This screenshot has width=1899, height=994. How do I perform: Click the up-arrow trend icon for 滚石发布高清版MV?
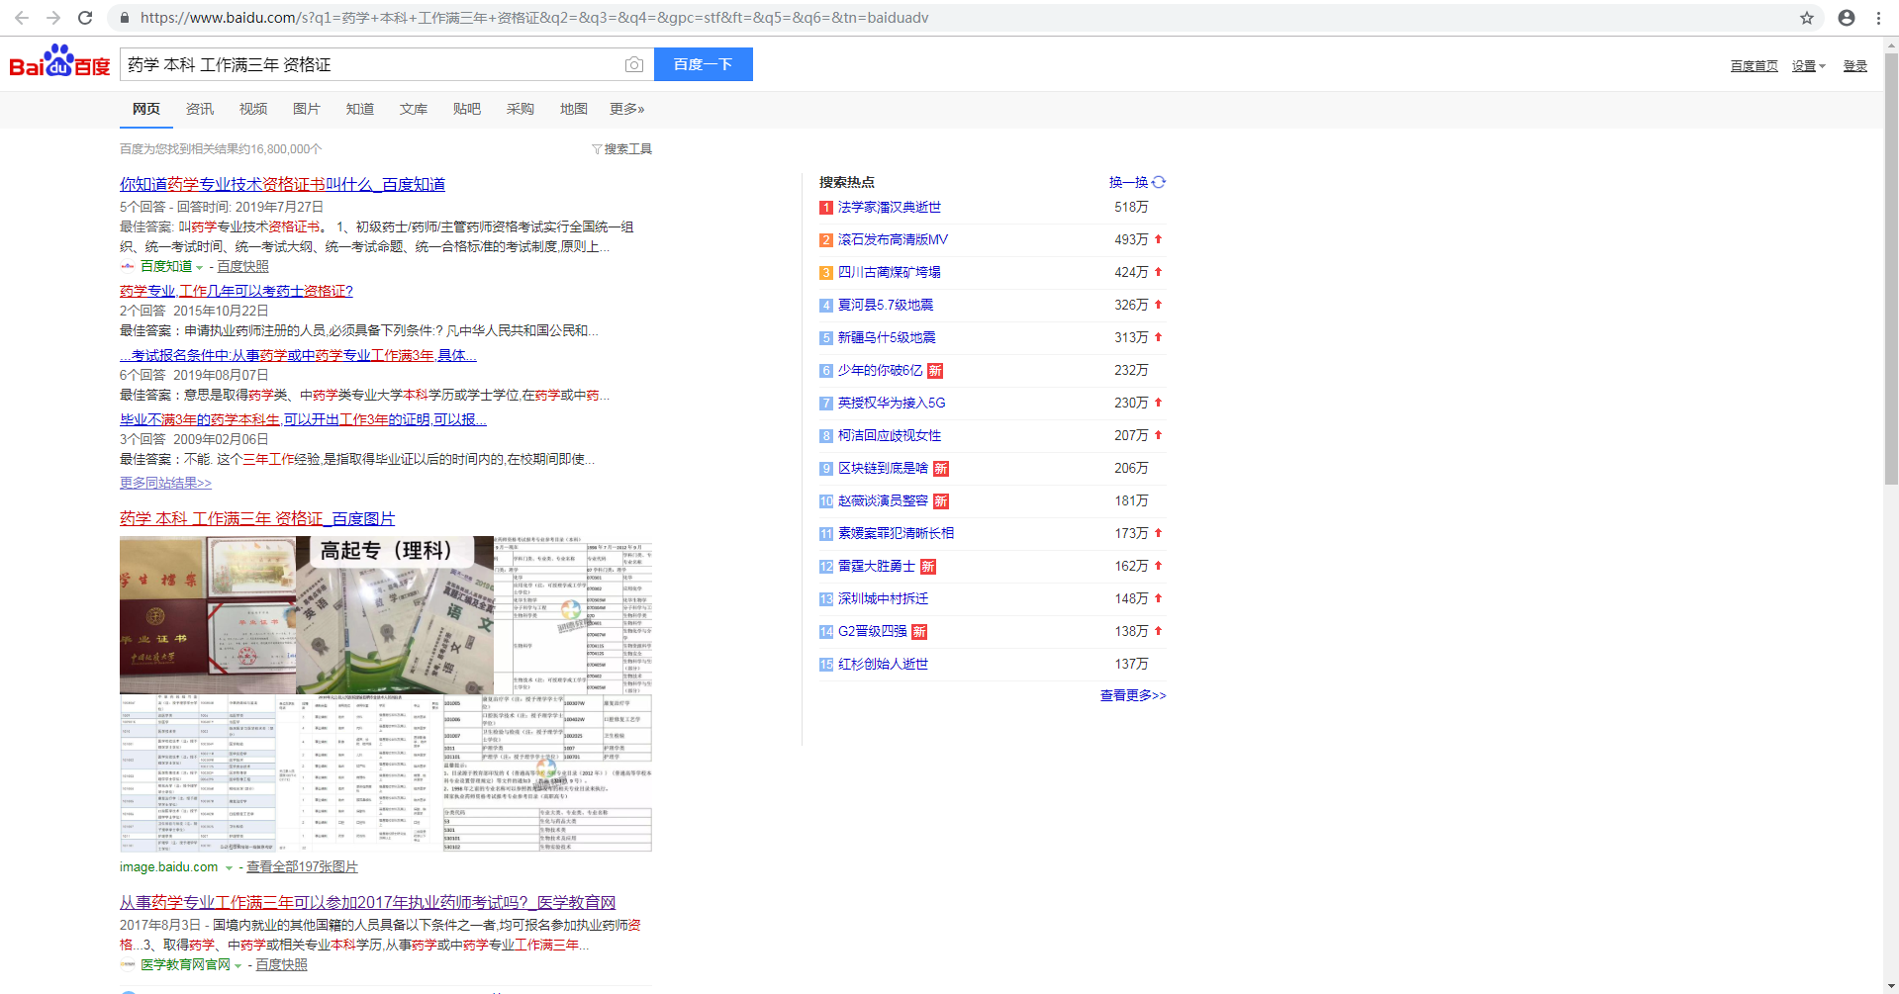[x=1158, y=239]
